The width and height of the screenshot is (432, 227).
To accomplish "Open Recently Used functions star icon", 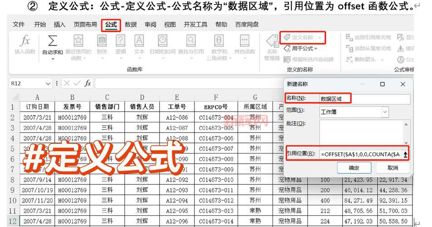I will (78, 41).
